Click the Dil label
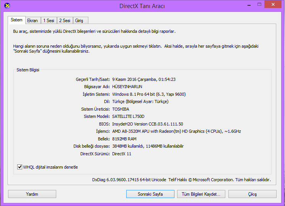 coord(107,101)
